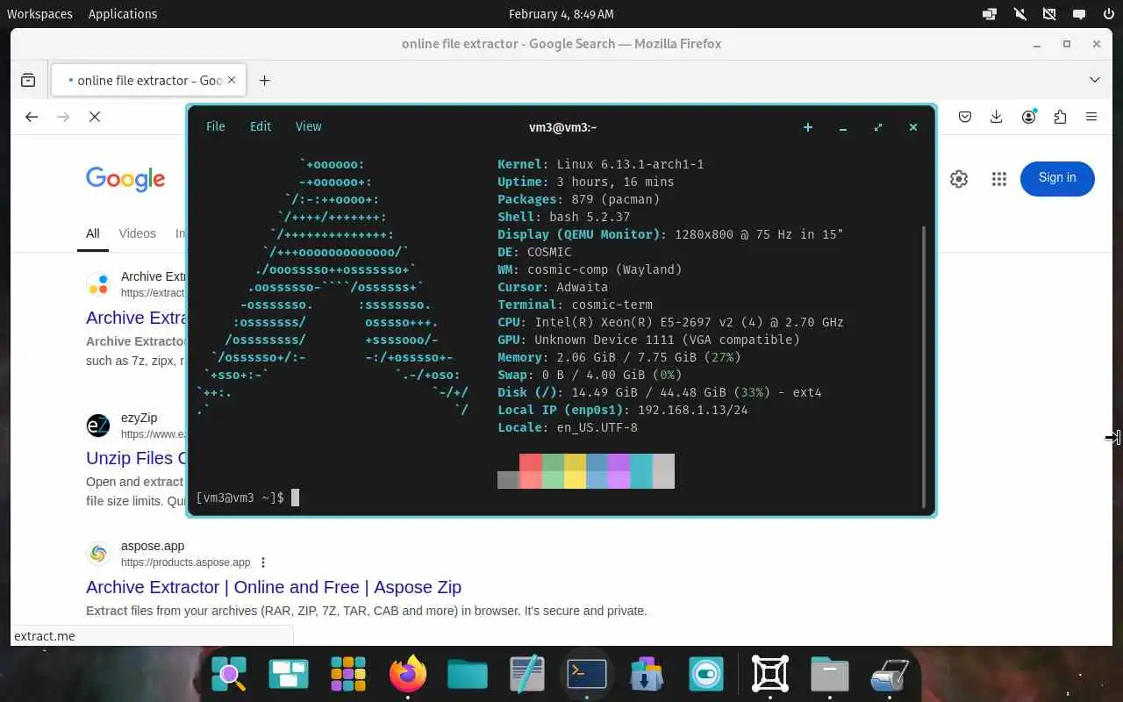Go back in the Firefox toolbar
Viewport: 1123px width, 702px height.
(x=32, y=117)
